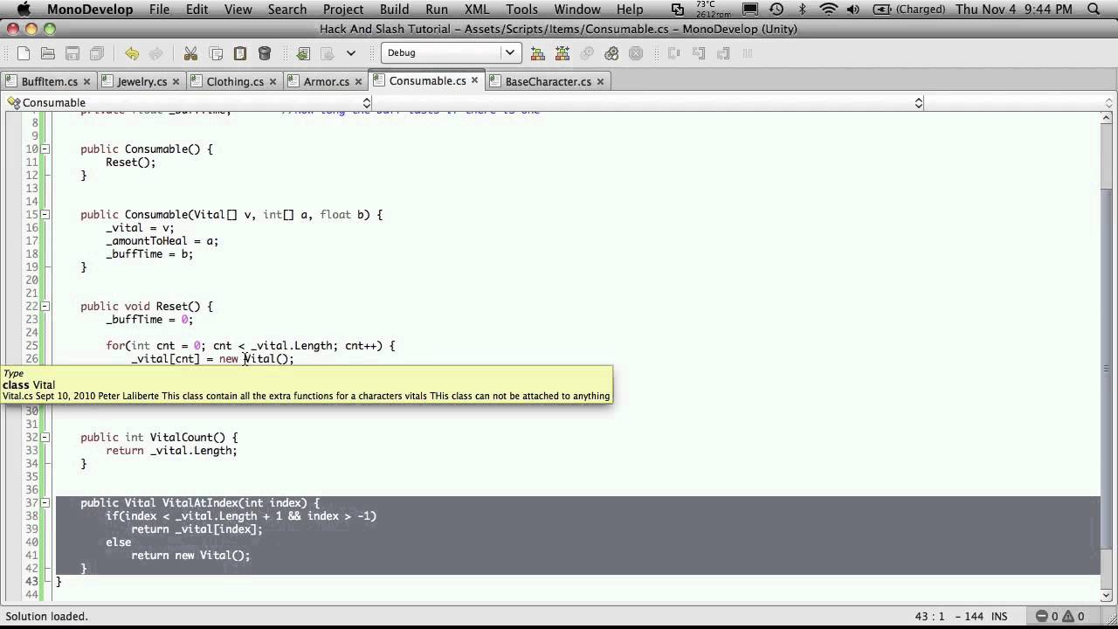
Task: Open the Debug configuration combo box
Action: [x=451, y=52]
